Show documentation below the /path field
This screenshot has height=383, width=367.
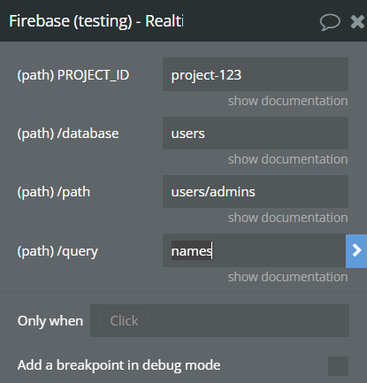point(287,218)
